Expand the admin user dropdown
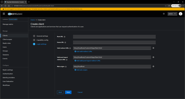The image size is (185, 99). [172, 14]
